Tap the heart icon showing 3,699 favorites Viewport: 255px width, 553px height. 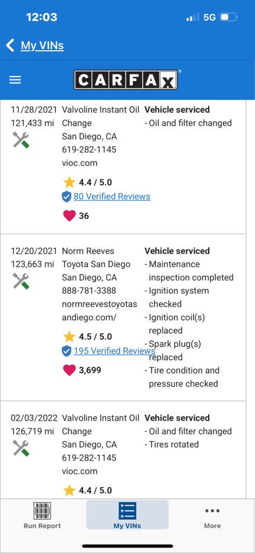pyautogui.click(x=70, y=370)
